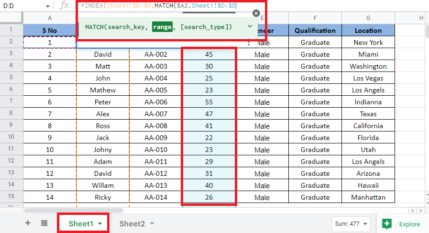Select the column G header

pos(368,18)
